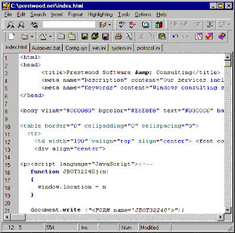This screenshot has width=235, height=233.
Task: Click the purple help book icon
Action: tap(221, 36)
